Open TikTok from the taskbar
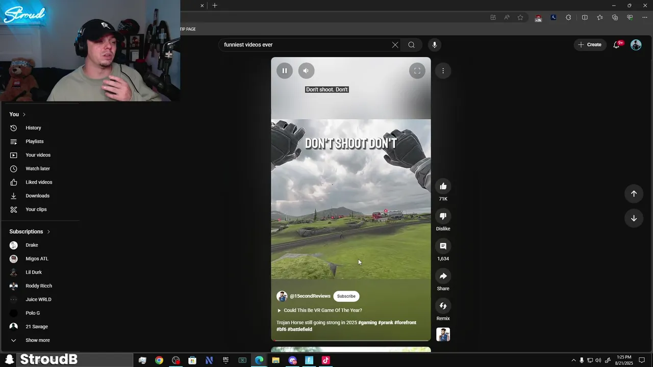Screen dimensions: 653x367 (x=325, y=360)
